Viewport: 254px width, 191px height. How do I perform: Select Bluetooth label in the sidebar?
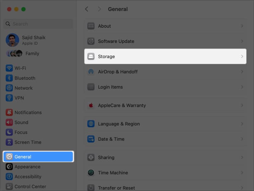pos(25,78)
